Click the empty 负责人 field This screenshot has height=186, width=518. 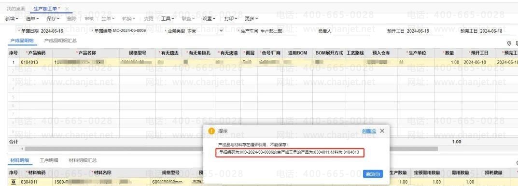(x=351, y=31)
